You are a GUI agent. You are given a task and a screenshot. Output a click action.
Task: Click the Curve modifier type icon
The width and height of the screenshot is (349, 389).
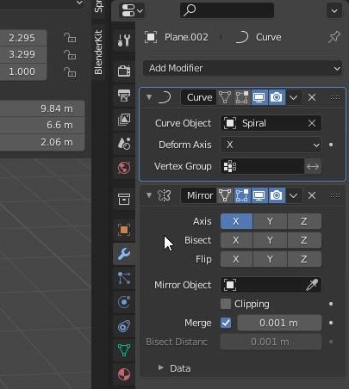(x=165, y=97)
